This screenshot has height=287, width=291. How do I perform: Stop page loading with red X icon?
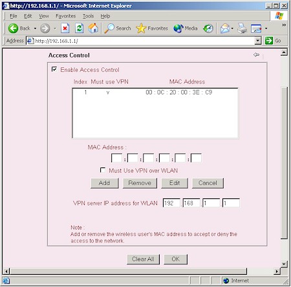[x=65, y=28]
